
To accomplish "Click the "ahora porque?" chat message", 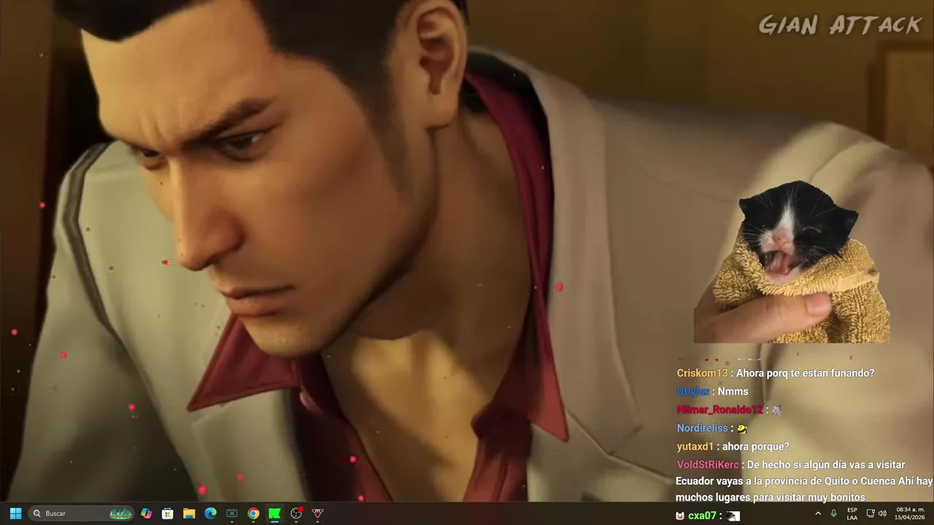I will click(755, 446).
